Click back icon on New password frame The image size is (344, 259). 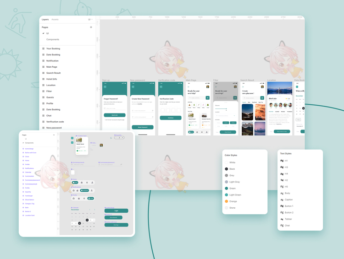[133, 87]
